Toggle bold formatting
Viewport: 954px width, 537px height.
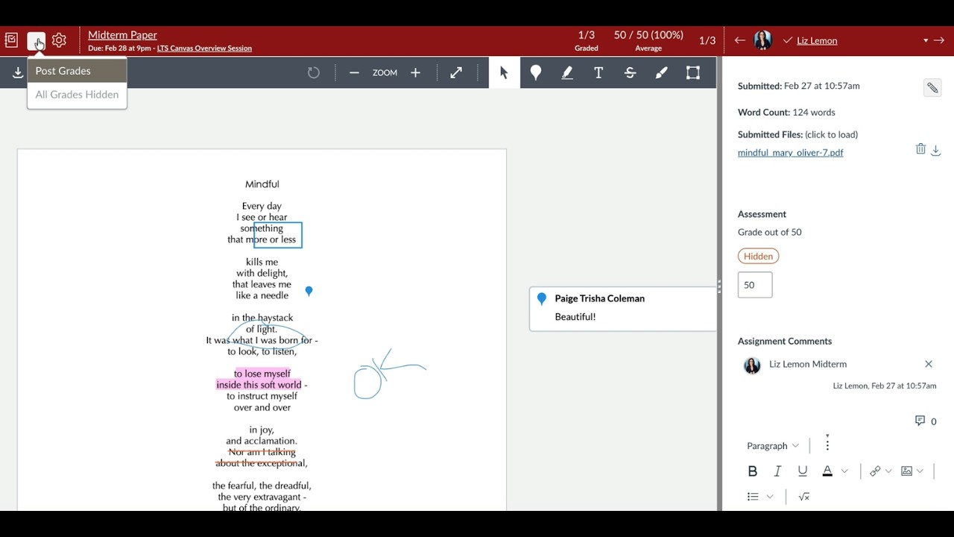752,471
